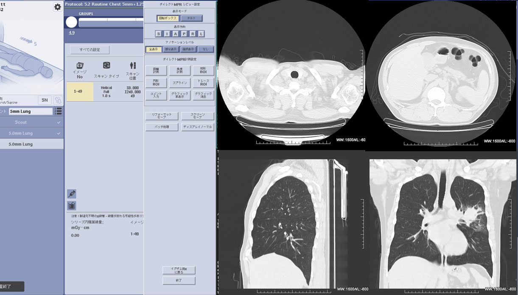Click the patient orientation icon beside SN
The image size is (518, 295).
[x=58, y=100]
